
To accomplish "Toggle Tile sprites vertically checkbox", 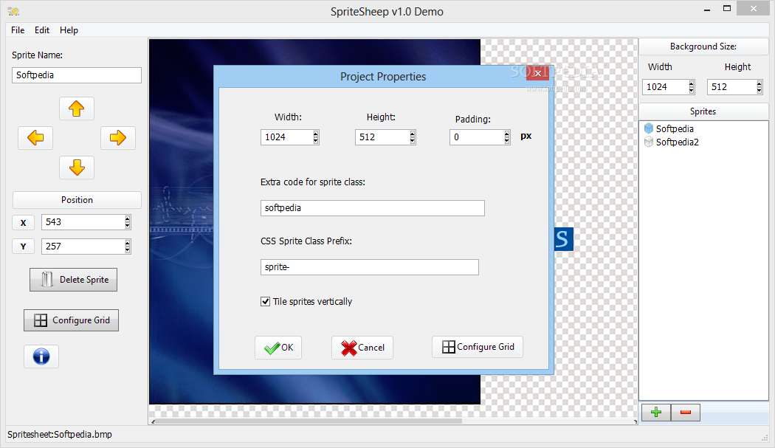I will [x=266, y=301].
